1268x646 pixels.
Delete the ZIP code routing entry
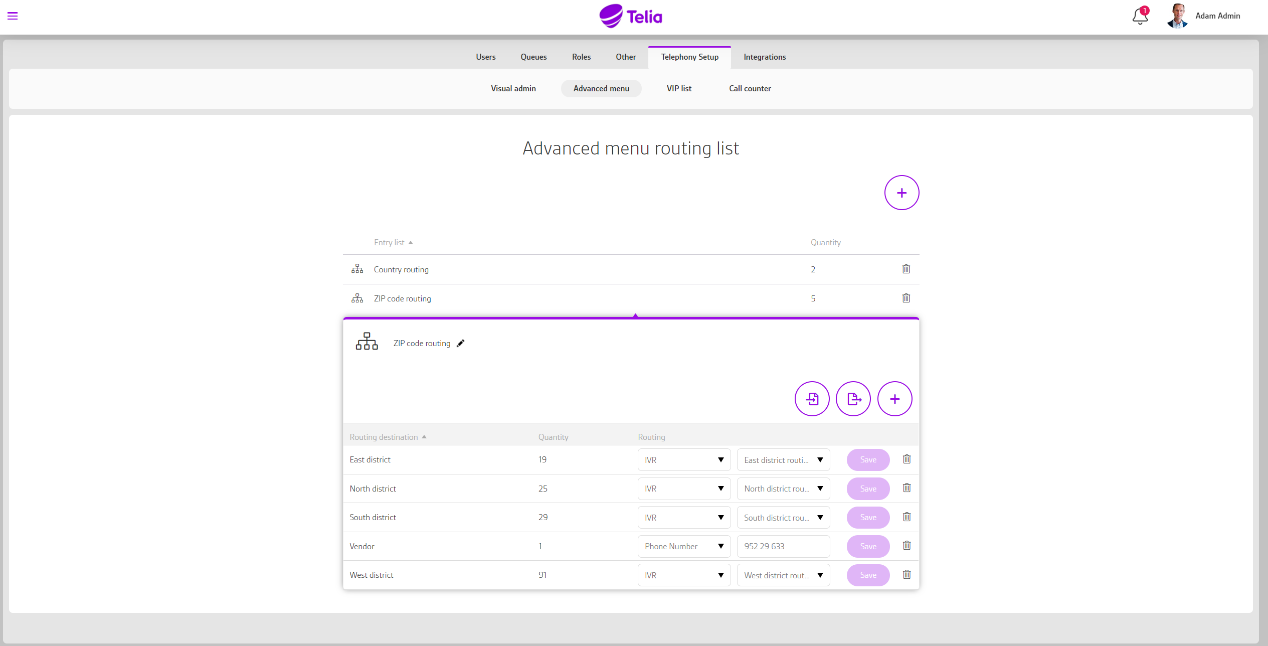pos(906,298)
